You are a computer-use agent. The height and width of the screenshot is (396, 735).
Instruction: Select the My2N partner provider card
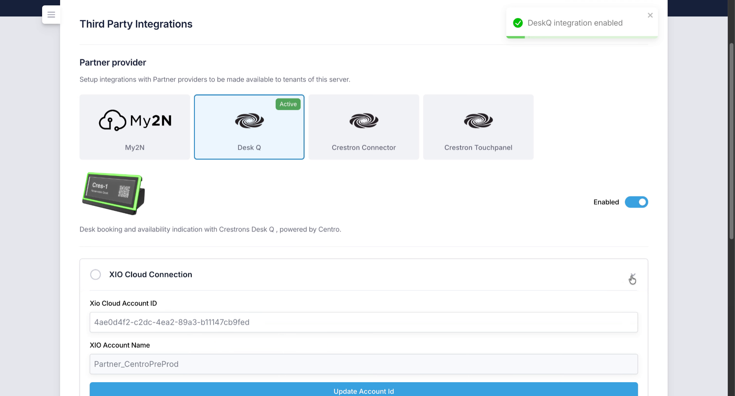click(x=134, y=127)
